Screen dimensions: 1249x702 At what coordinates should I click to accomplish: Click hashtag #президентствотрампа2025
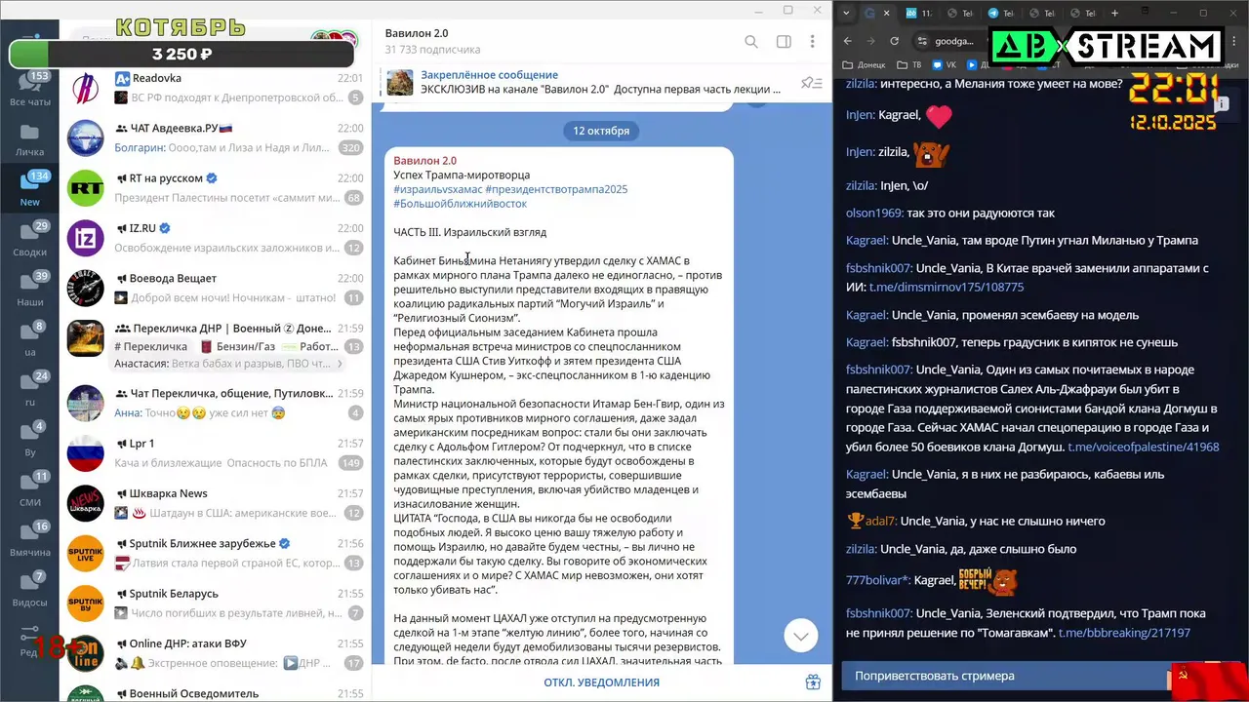pos(556,189)
